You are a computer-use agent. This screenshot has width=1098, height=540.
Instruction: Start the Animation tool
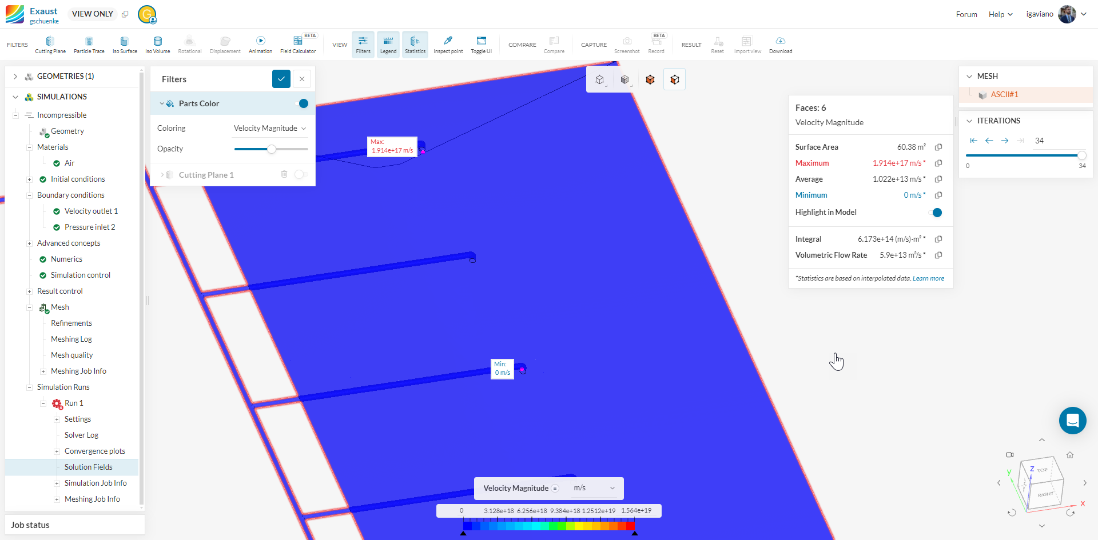260,45
